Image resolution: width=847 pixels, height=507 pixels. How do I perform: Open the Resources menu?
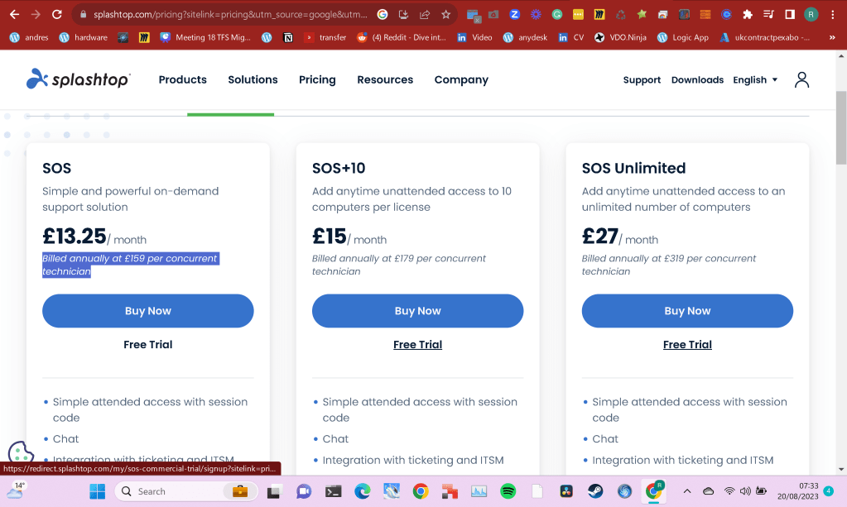[x=385, y=80]
